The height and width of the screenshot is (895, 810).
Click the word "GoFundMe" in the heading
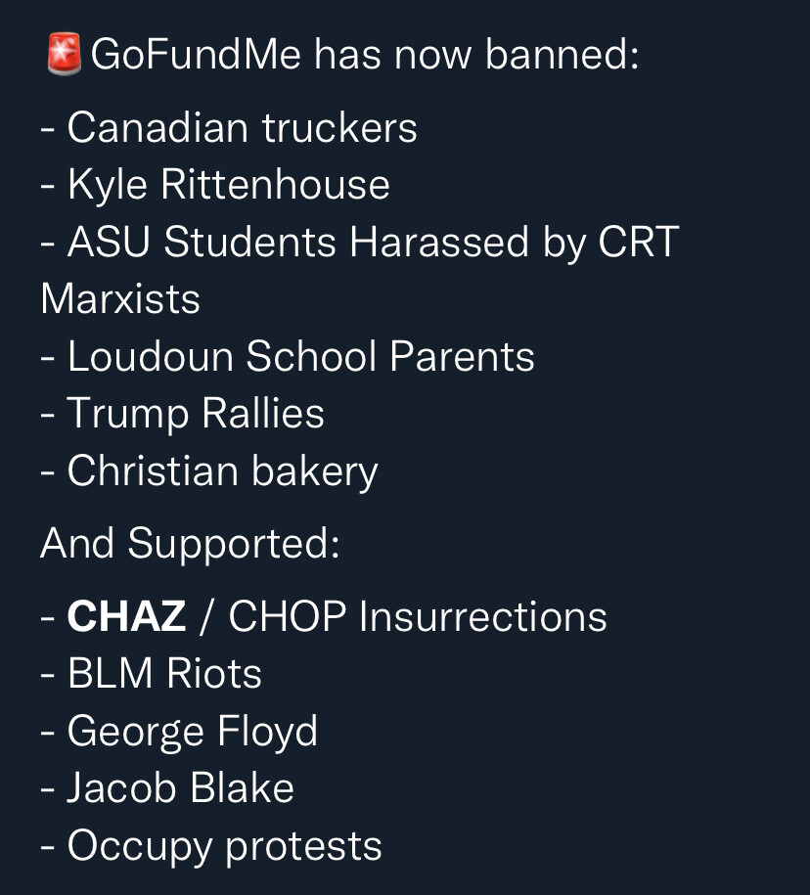click(196, 56)
